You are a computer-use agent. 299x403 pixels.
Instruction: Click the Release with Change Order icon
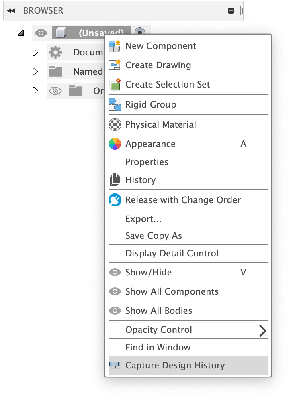point(115,200)
